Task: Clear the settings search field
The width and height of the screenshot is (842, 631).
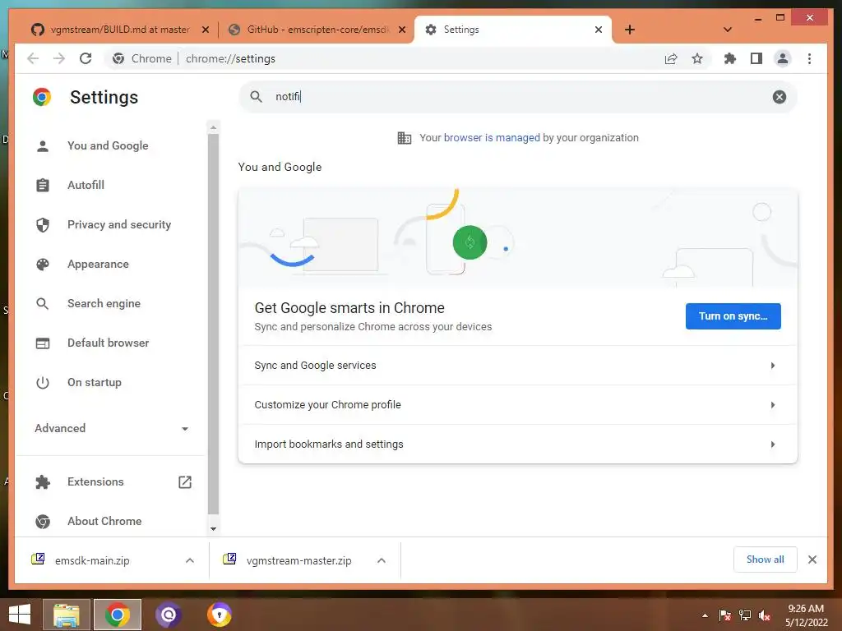Action: 780,97
